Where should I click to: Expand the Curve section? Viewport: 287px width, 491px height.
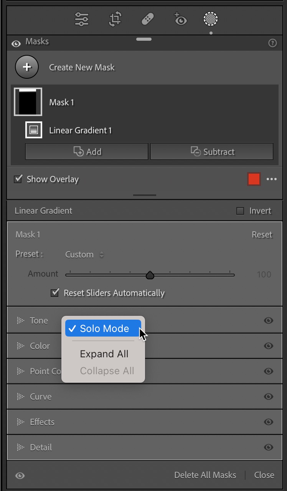40,396
